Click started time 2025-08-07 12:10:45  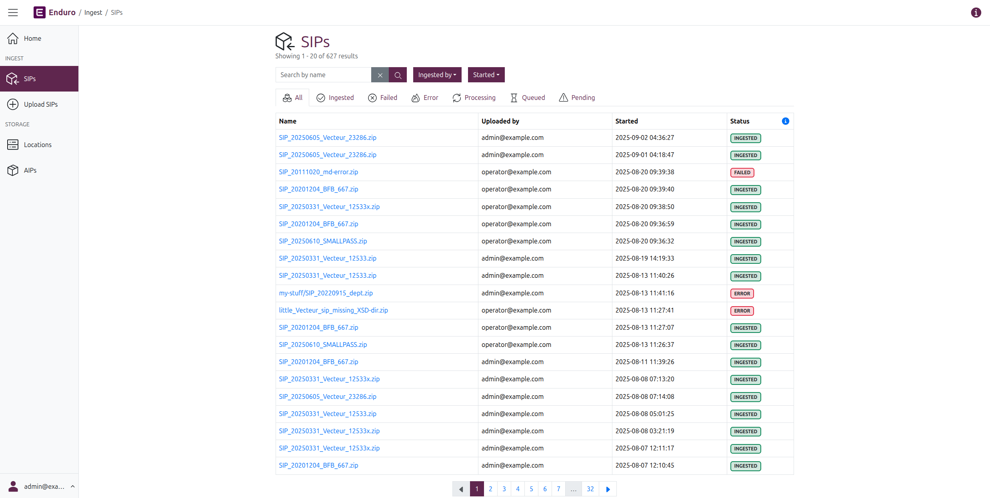[x=644, y=465]
